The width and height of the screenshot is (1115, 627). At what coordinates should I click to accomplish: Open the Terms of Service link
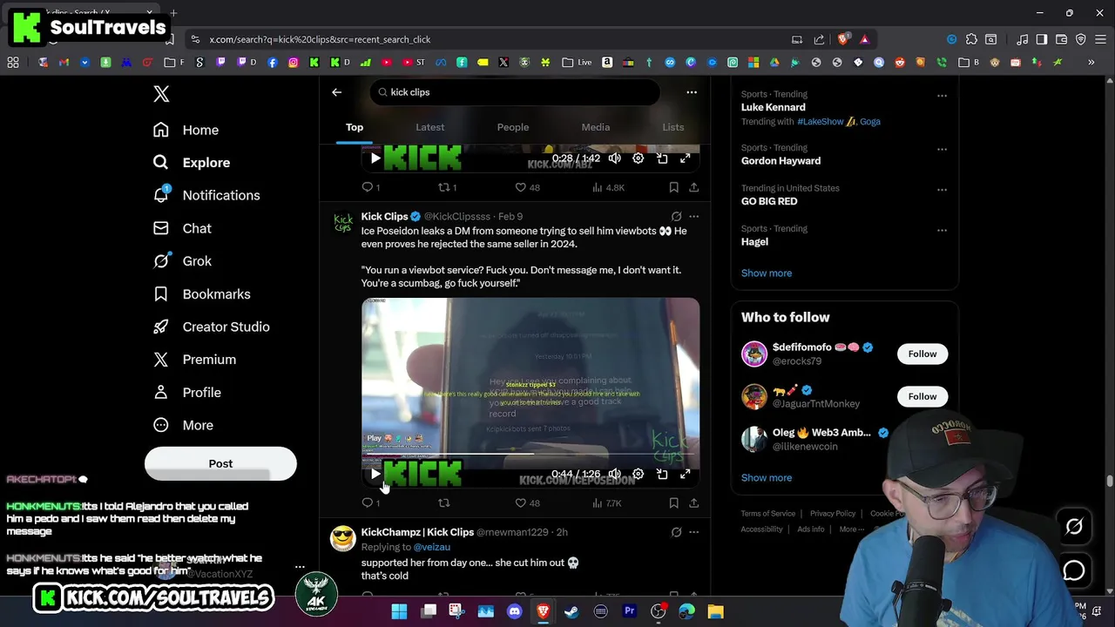768,514
